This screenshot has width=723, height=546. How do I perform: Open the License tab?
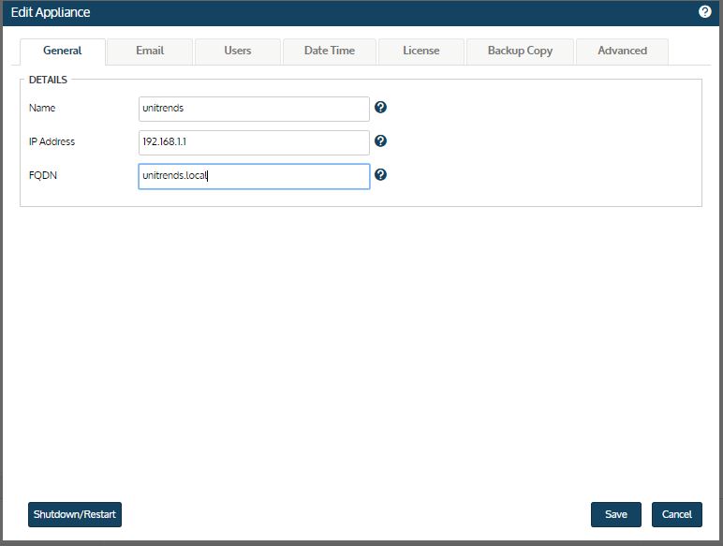[421, 52]
